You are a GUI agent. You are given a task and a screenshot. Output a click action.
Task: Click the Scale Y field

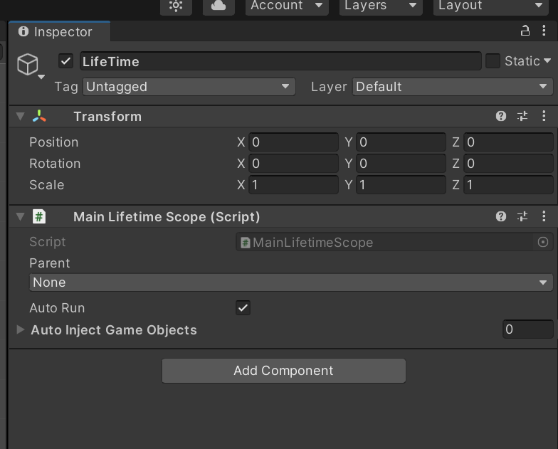[x=401, y=185]
